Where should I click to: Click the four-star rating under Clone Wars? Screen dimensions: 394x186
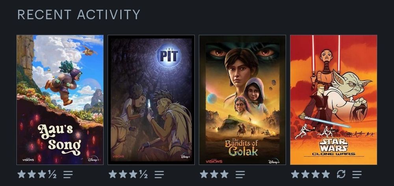point(310,174)
